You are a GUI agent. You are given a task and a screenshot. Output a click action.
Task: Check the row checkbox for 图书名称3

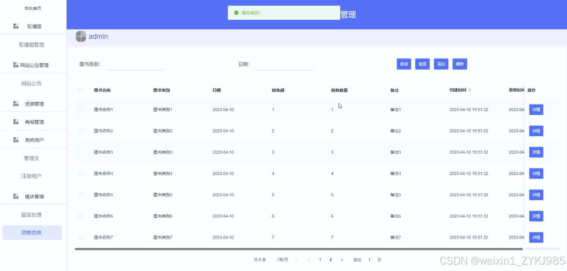pos(81,152)
